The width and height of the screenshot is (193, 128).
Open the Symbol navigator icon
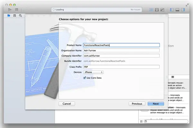pyautogui.click(x=15, y=15)
